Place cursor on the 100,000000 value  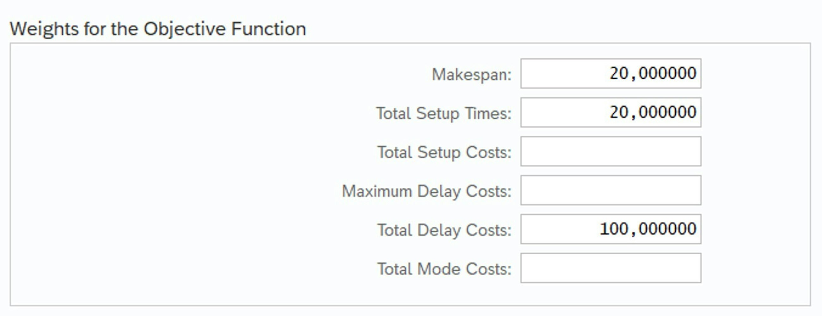click(647, 229)
